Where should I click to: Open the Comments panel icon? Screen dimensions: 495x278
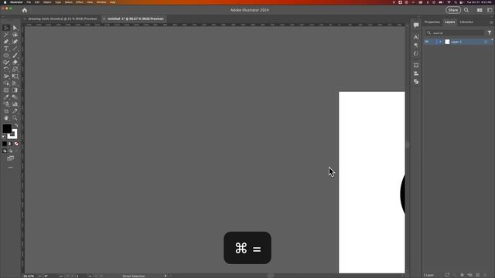pyautogui.click(x=416, y=25)
